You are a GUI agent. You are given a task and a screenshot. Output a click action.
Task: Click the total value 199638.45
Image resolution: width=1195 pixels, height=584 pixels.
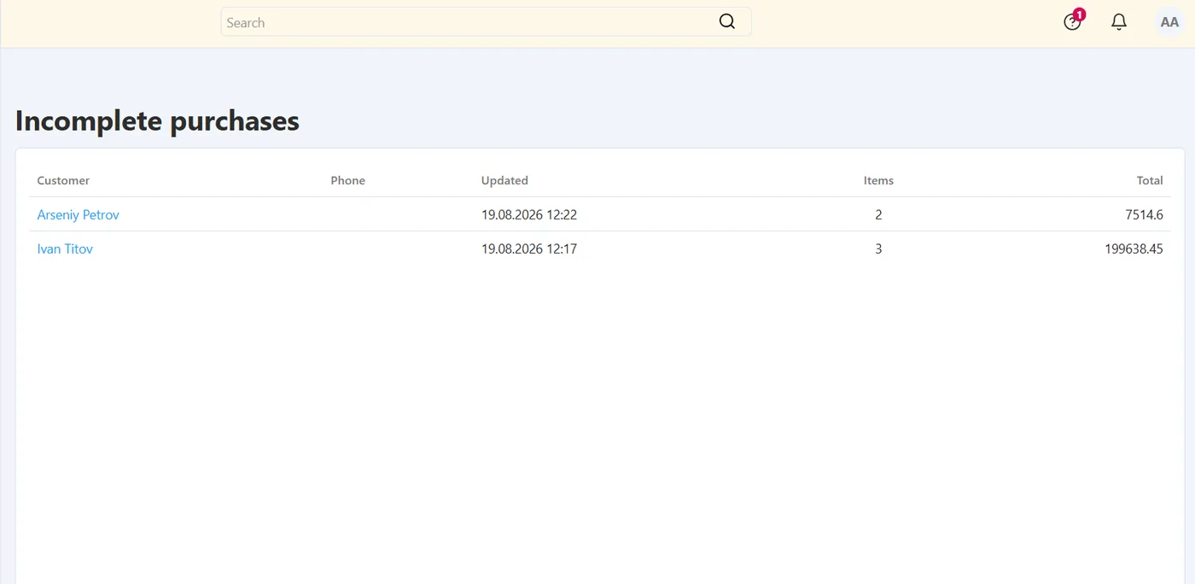1134,249
